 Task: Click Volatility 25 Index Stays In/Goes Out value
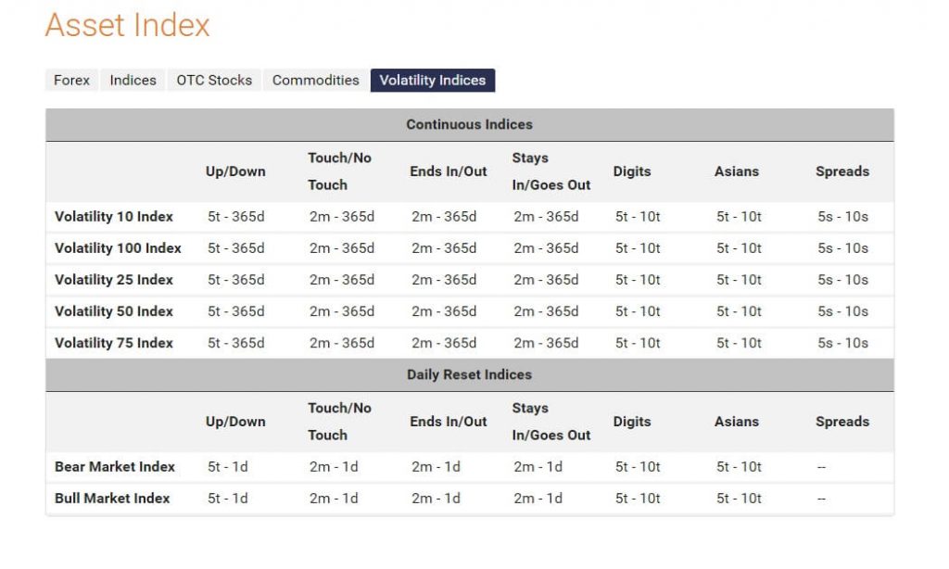pyautogui.click(x=546, y=280)
